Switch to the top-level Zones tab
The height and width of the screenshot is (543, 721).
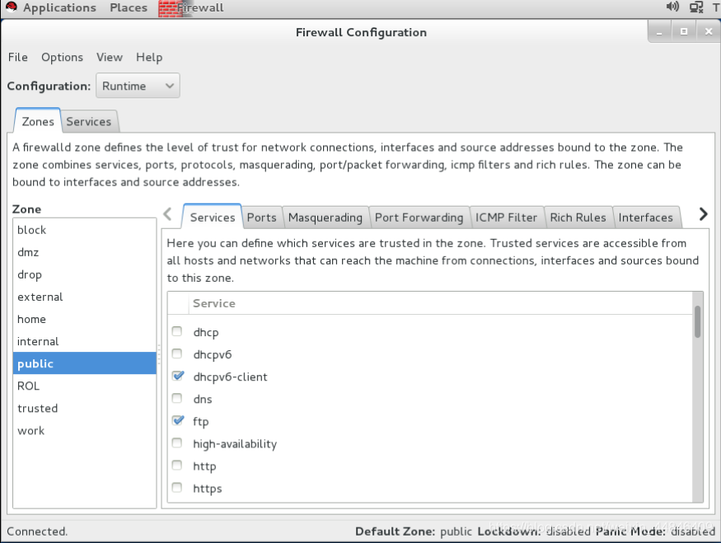(38, 121)
